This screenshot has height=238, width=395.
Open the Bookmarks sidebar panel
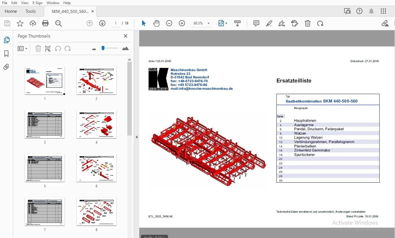point(6,54)
